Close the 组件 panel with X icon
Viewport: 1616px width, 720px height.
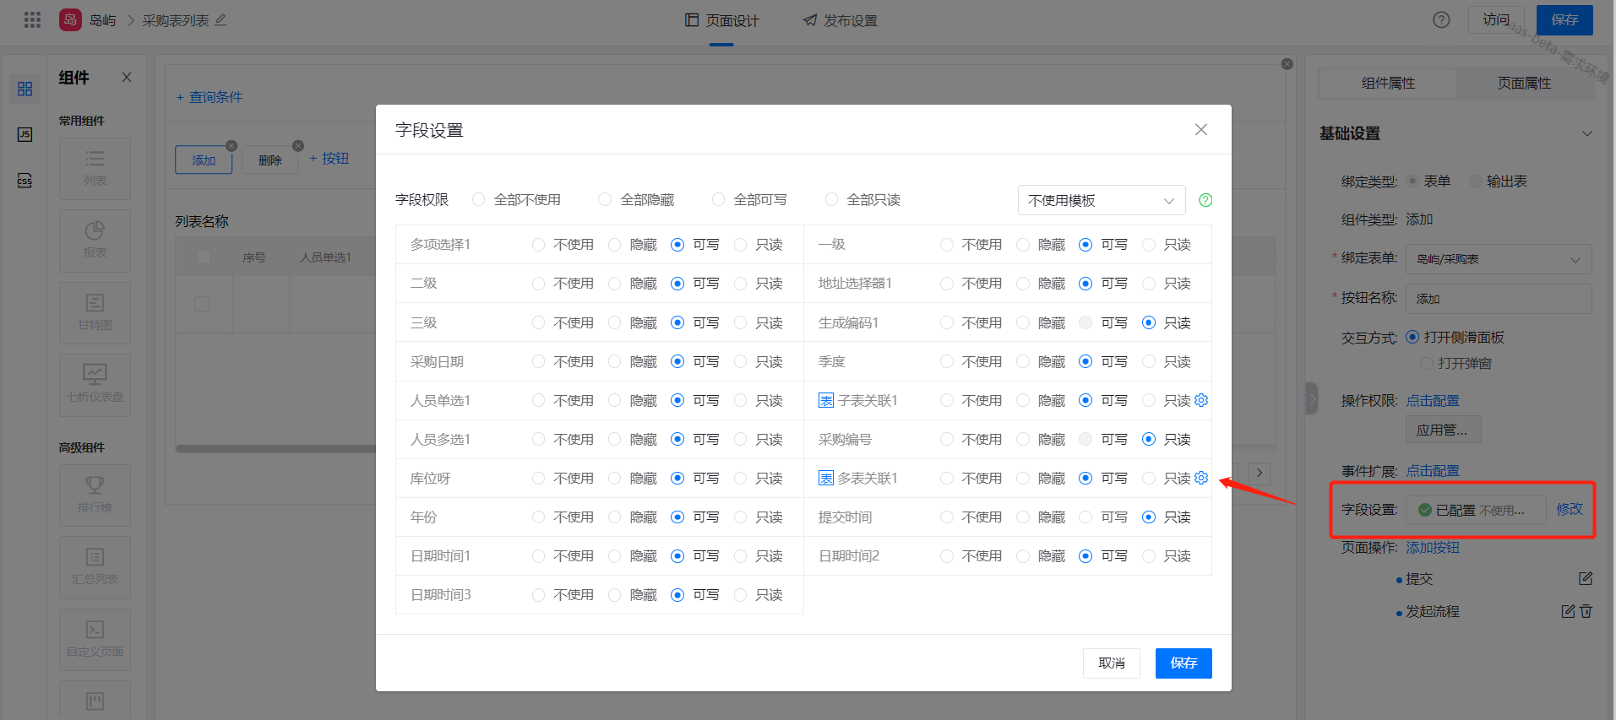point(127,77)
